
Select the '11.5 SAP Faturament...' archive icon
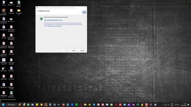[x=4, y=12]
